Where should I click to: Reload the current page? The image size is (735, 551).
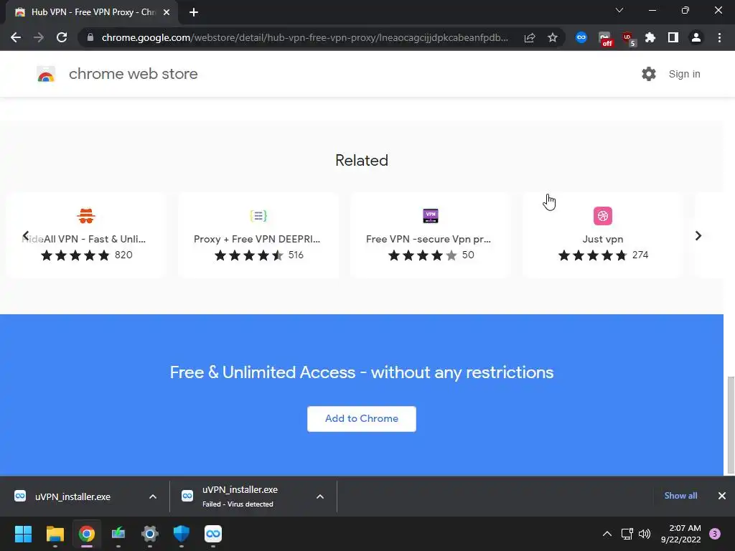62,37
